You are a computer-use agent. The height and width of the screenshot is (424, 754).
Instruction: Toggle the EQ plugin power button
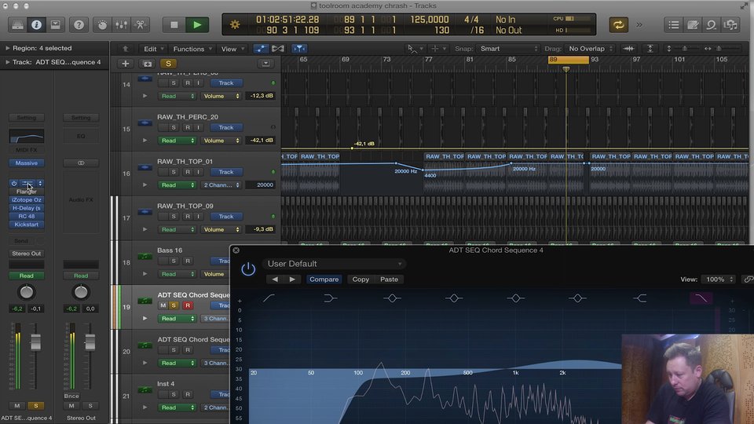pyautogui.click(x=248, y=269)
